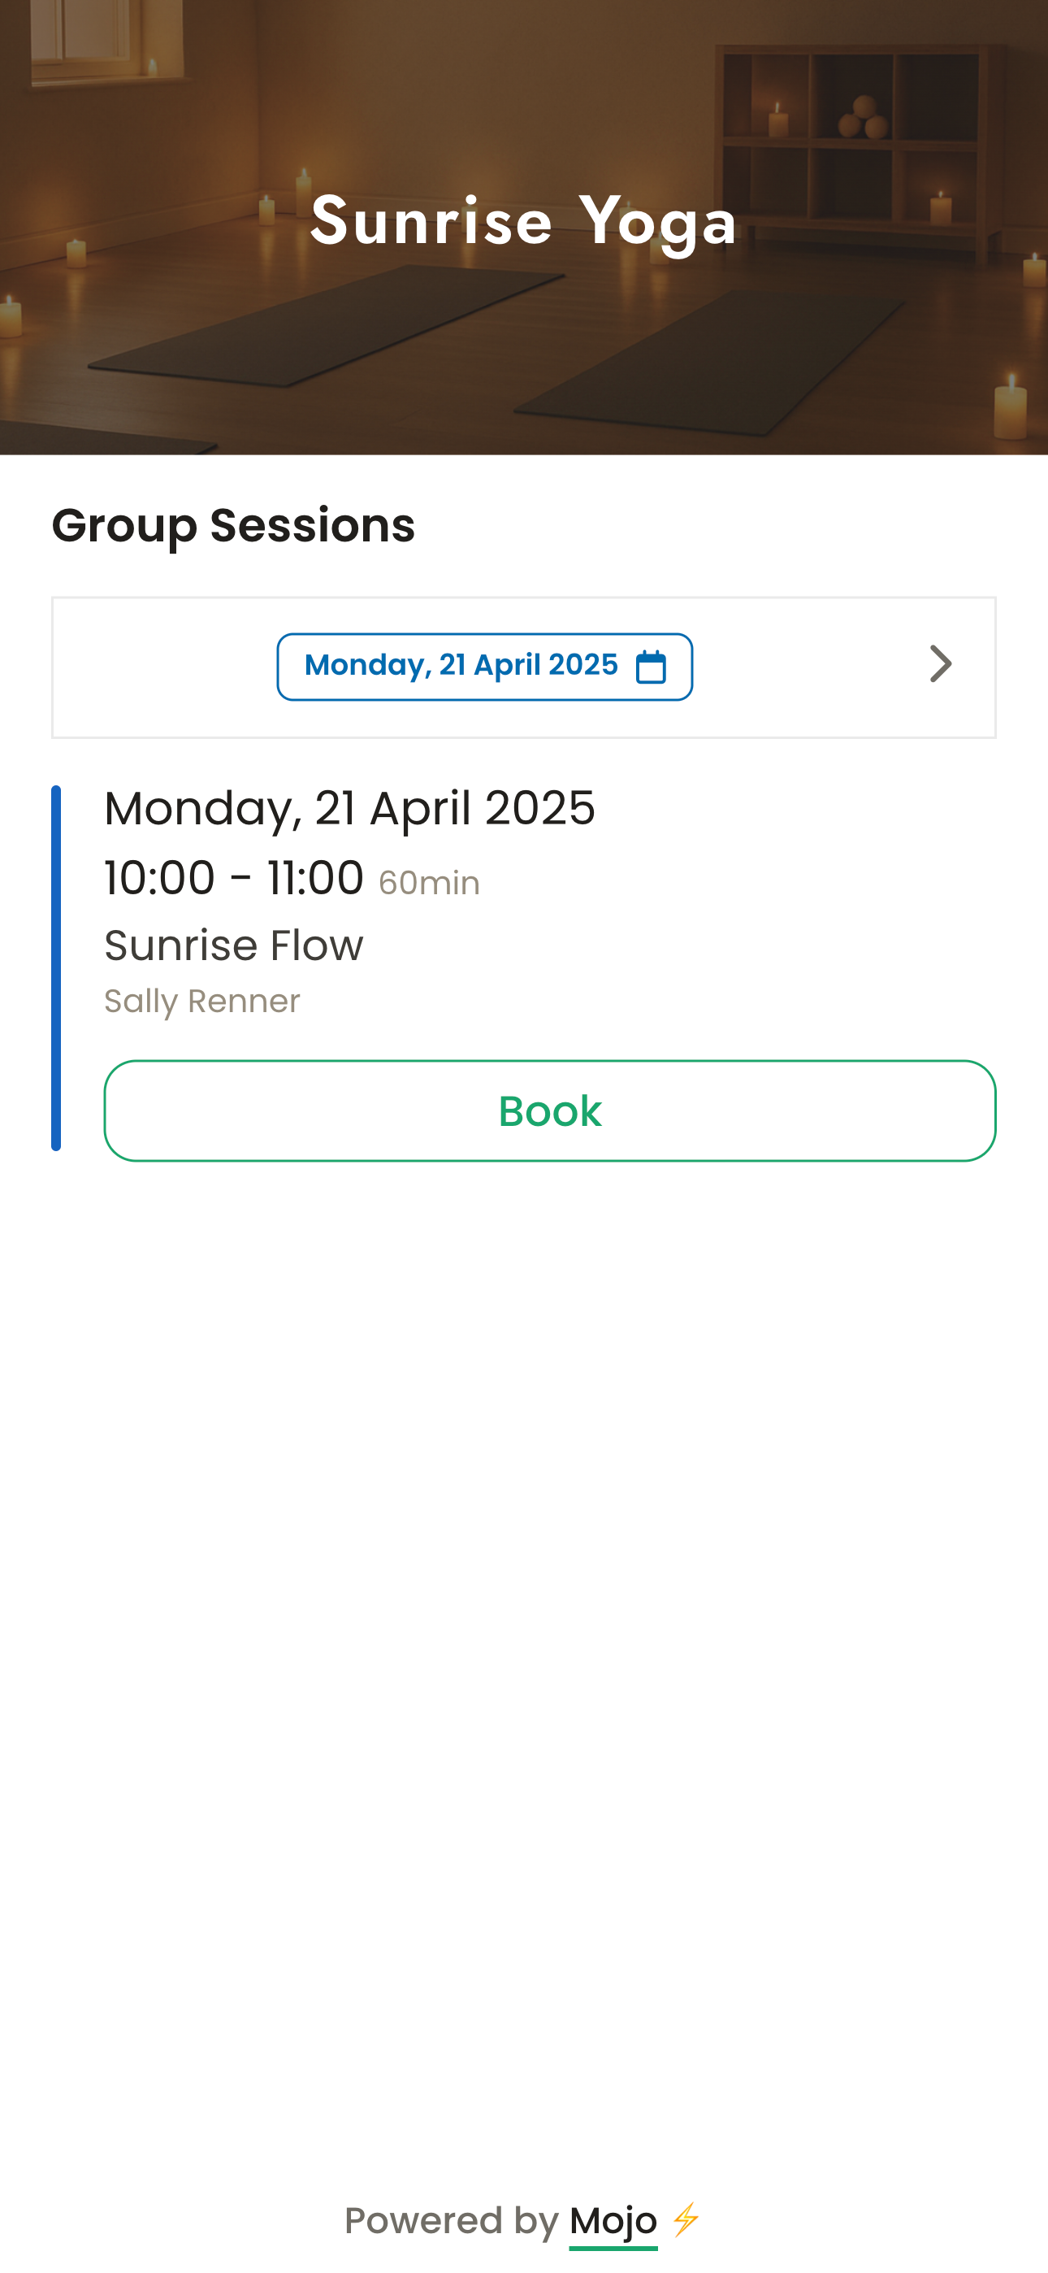The height and width of the screenshot is (2273, 1048).
Task: Book the Sunrise Flow session
Action: [x=549, y=1110]
